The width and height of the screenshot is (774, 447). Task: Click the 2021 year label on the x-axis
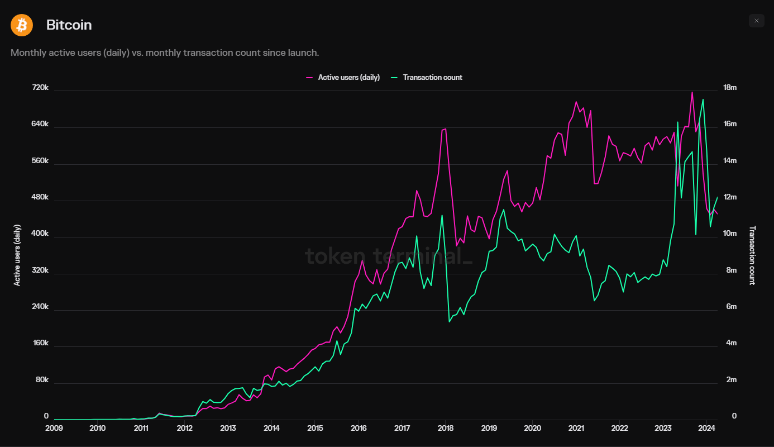pos(576,428)
